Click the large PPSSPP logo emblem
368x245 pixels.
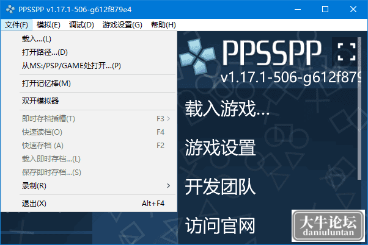[x=197, y=57]
